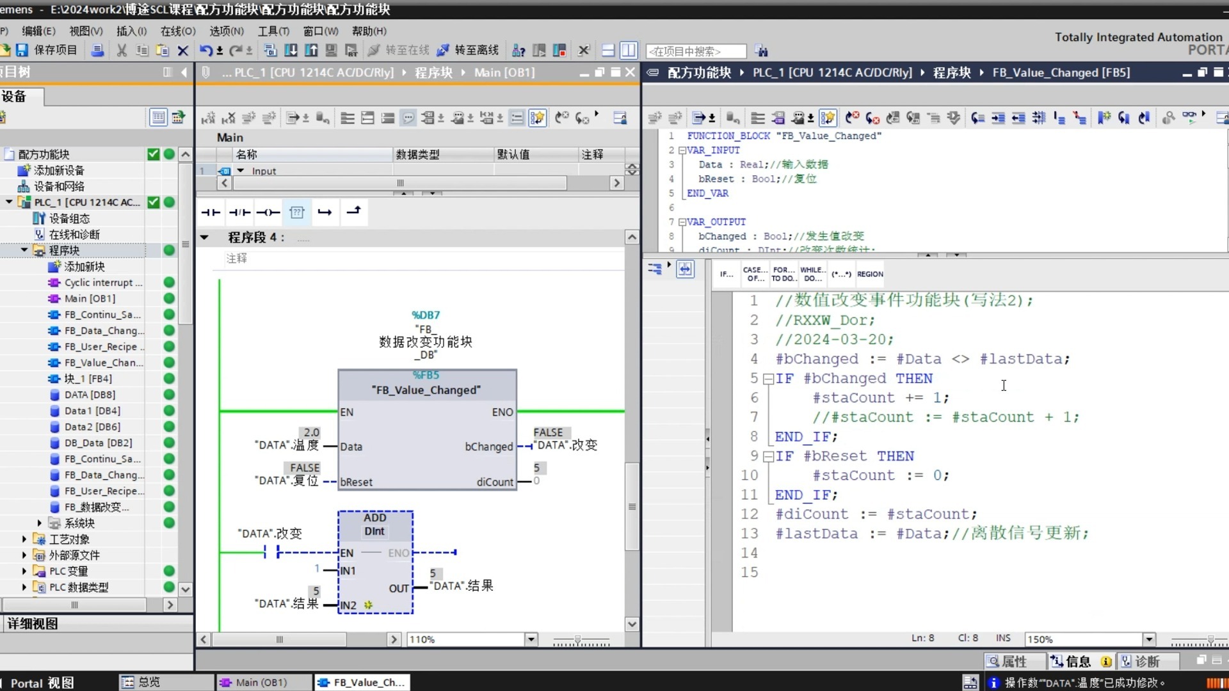Open the Online menu
This screenshot has width=1229, height=691.
[x=178, y=31]
